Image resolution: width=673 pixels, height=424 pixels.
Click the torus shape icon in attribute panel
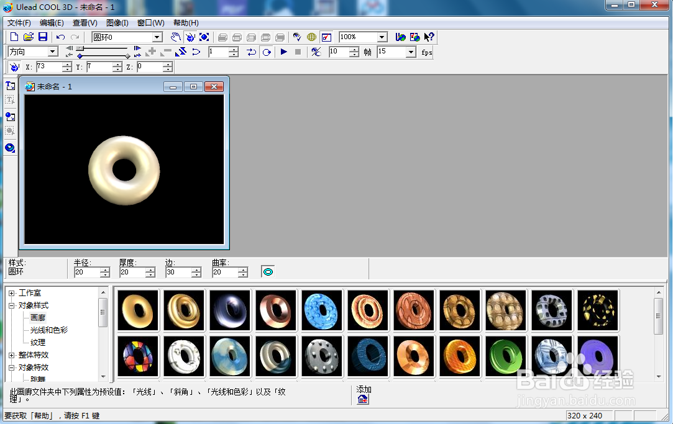tap(268, 271)
